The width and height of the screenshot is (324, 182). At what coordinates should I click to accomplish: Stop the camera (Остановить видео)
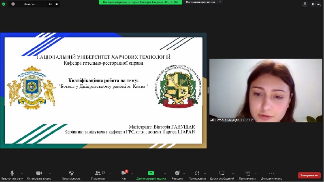pos(39,175)
